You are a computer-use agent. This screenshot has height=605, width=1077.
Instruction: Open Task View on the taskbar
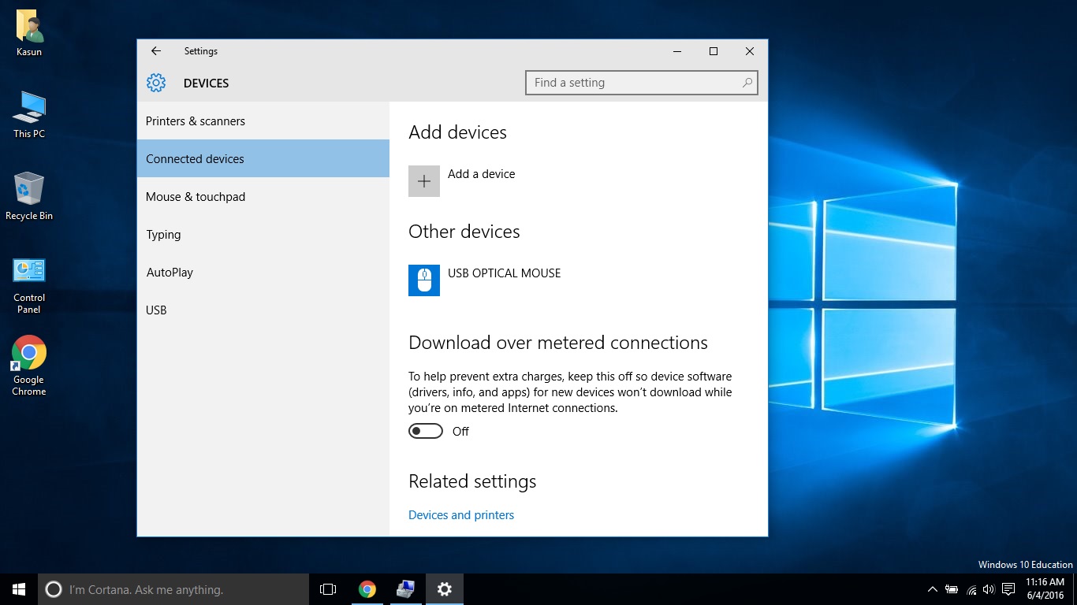[328, 589]
